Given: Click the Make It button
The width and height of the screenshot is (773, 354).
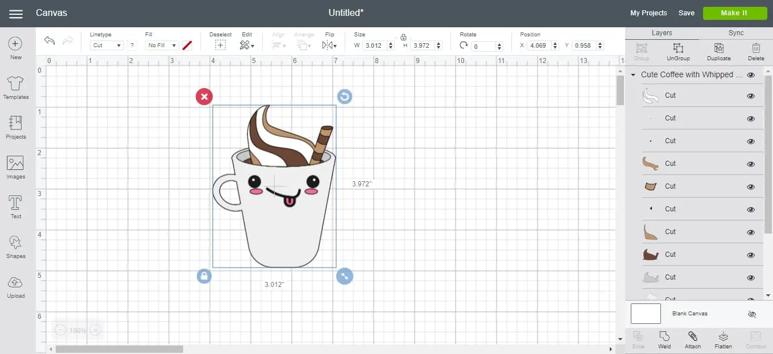Looking at the screenshot, I should pyautogui.click(x=735, y=13).
